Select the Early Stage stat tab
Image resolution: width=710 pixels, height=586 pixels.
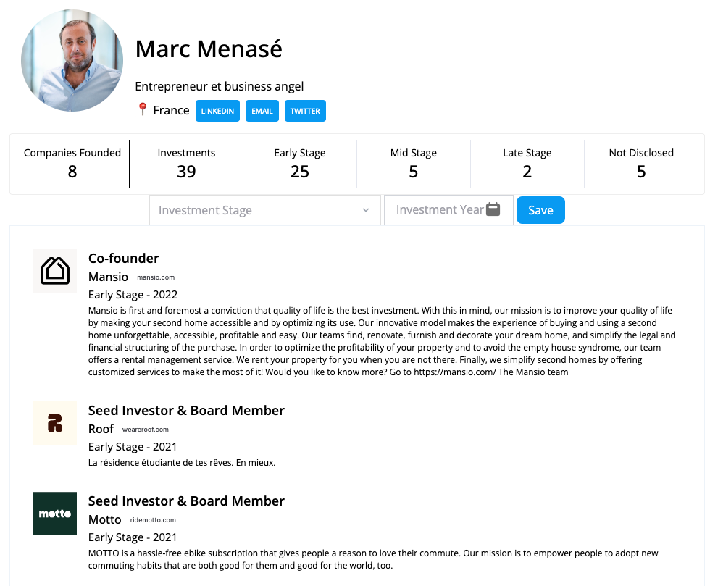tap(300, 164)
